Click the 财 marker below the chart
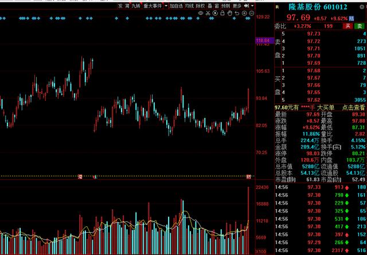Image resolution: width=367 pixels, height=255 pixels. point(248,176)
